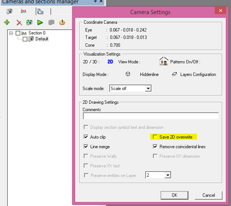Switch to the cameras tab
Viewport: 231px width, 206px height.
[9, 11]
